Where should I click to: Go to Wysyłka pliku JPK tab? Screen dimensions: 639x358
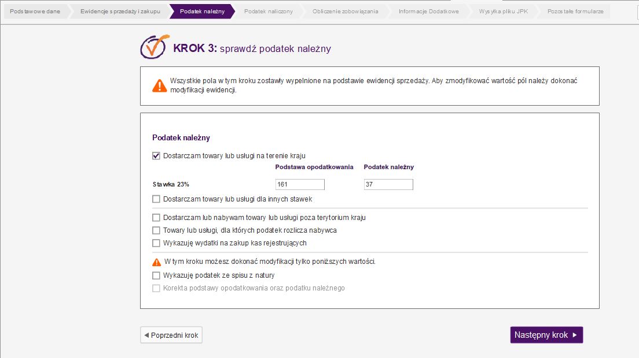tap(503, 12)
